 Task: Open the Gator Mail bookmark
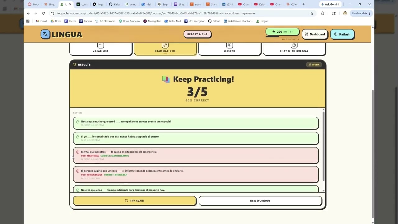pyautogui.click(x=173, y=21)
